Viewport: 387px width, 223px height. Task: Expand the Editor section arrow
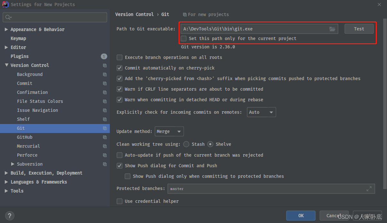6,47
